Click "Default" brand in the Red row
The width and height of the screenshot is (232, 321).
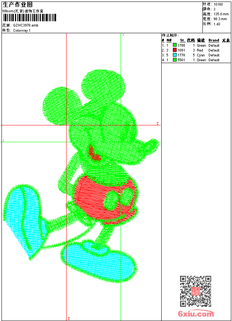coord(214,50)
